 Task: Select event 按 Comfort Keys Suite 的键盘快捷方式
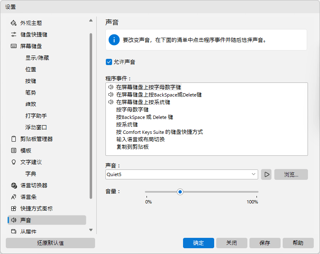click(159, 132)
